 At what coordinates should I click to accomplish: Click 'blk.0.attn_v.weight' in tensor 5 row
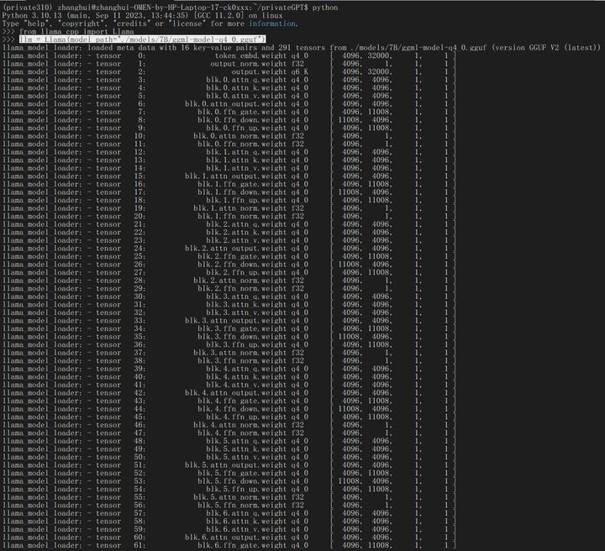pyautogui.click(x=246, y=96)
